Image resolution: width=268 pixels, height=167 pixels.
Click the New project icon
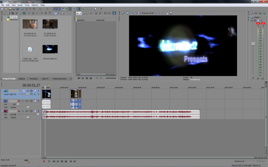[x=2, y=9]
